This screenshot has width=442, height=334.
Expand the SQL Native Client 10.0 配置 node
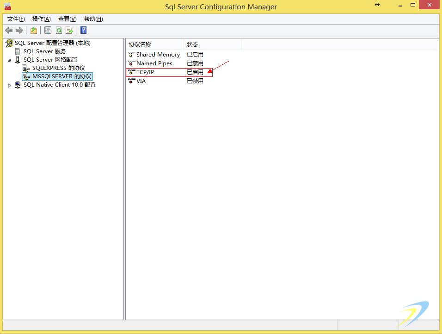pyautogui.click(x=9, y=85)
